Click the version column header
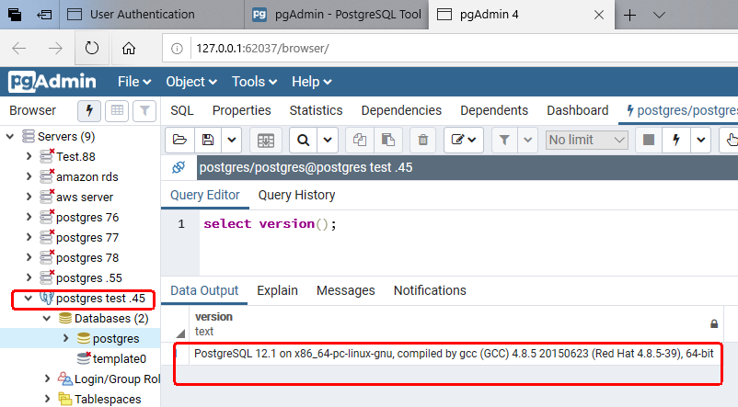Image resolution: width=738 pixels, height=407 pixels. (x=455, y=323)
